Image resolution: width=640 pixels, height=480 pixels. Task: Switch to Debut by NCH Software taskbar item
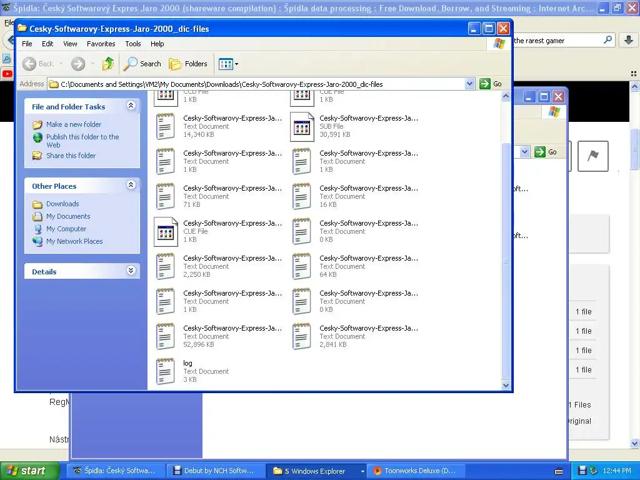(x=216, y=471)
